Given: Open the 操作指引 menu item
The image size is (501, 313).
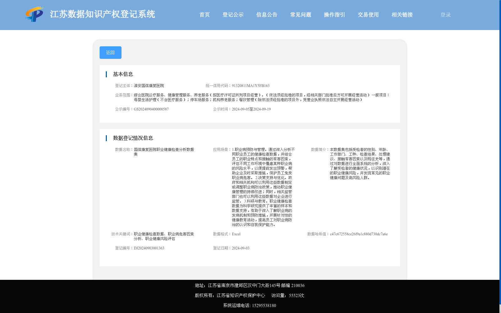Looking at the screenshot, I should pos(334,15).
